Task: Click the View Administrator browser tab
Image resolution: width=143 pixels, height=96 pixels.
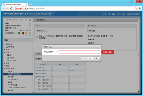Action: [15, 4]
